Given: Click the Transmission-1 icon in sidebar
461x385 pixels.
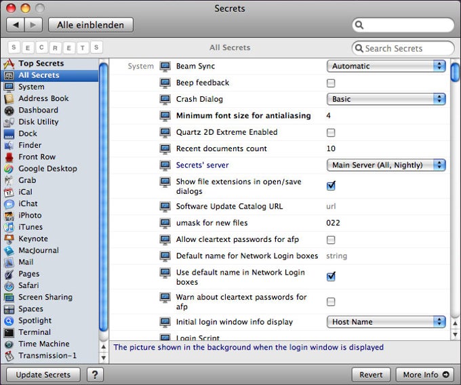Looking at the screenshot, I should tap(9, 356).
